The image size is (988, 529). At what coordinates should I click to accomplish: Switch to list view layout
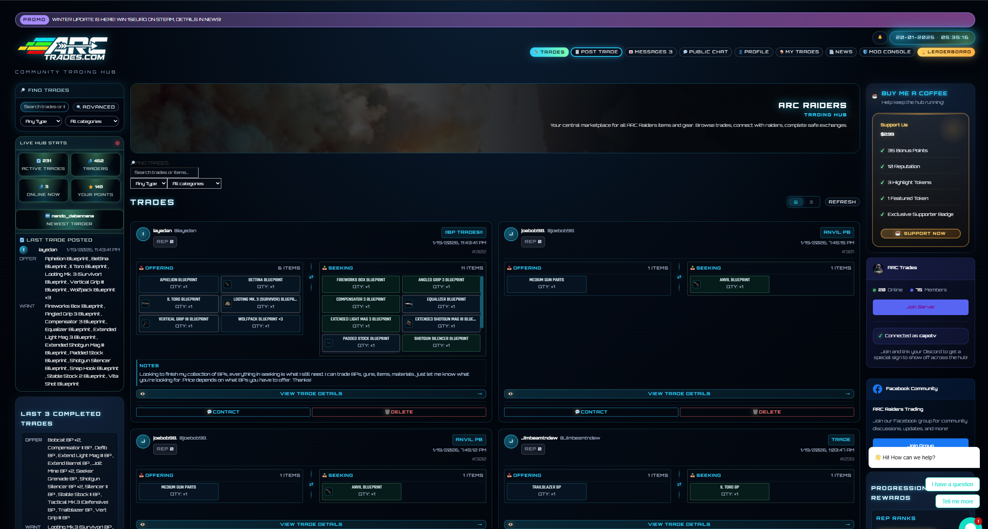(811, 202)
